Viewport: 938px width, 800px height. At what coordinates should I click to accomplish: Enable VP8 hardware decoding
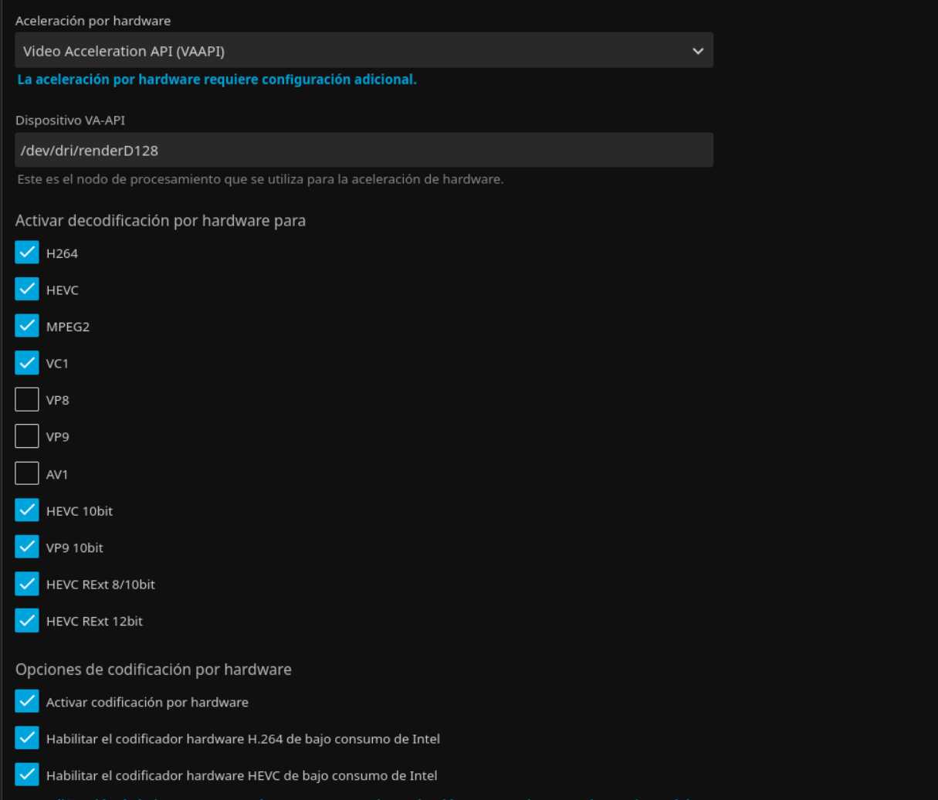27,400
